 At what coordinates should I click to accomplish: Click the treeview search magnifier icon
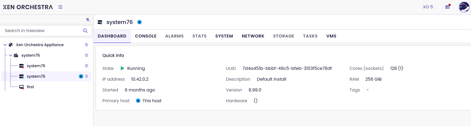85,31
